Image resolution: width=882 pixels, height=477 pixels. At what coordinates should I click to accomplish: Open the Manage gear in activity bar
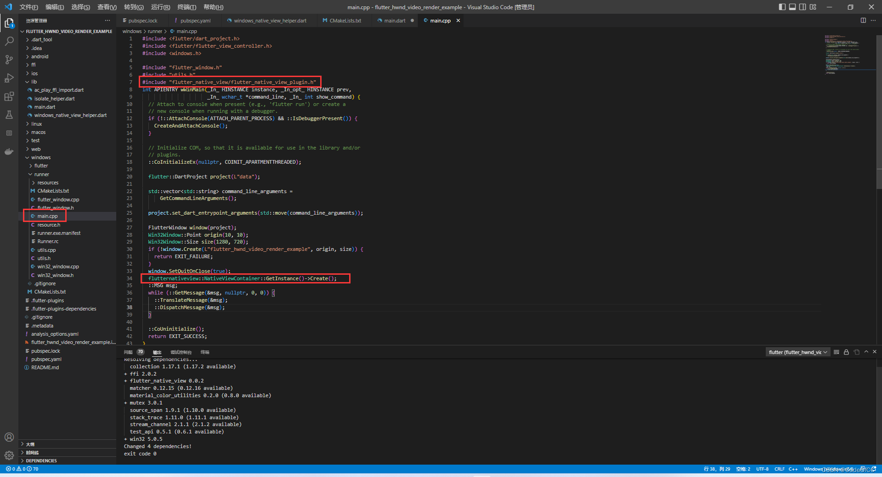[9, 455]
